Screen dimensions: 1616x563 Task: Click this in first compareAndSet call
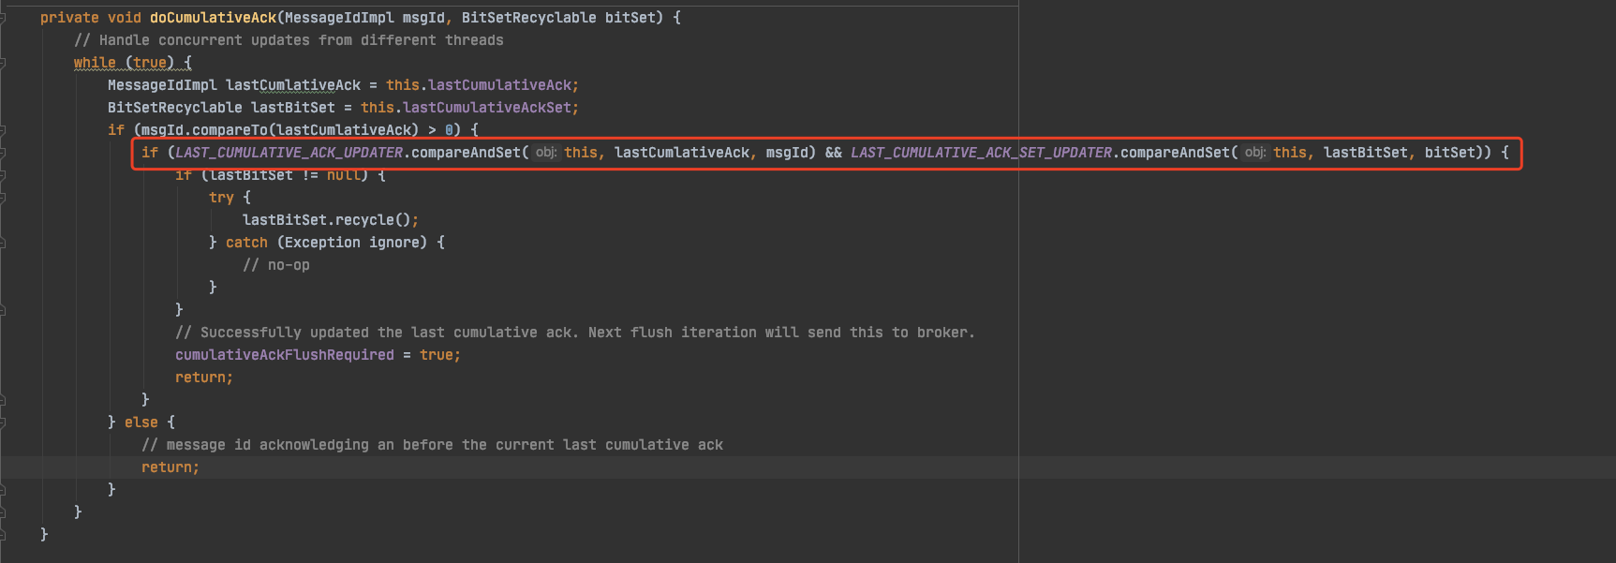(581, 153)
